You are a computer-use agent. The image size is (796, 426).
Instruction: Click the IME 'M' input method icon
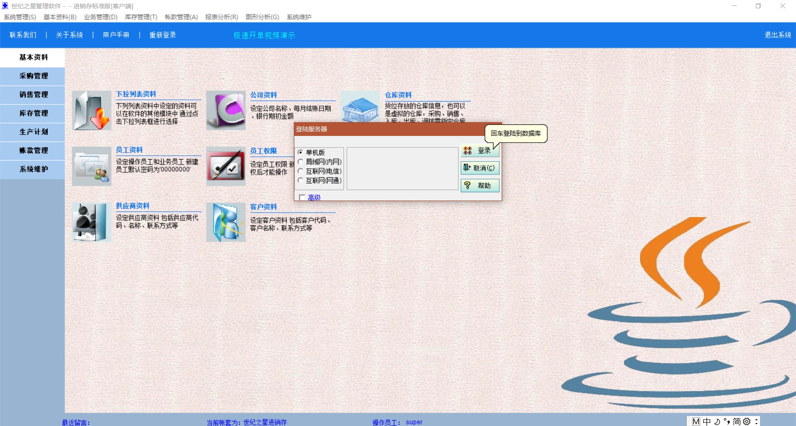[696, 421]
